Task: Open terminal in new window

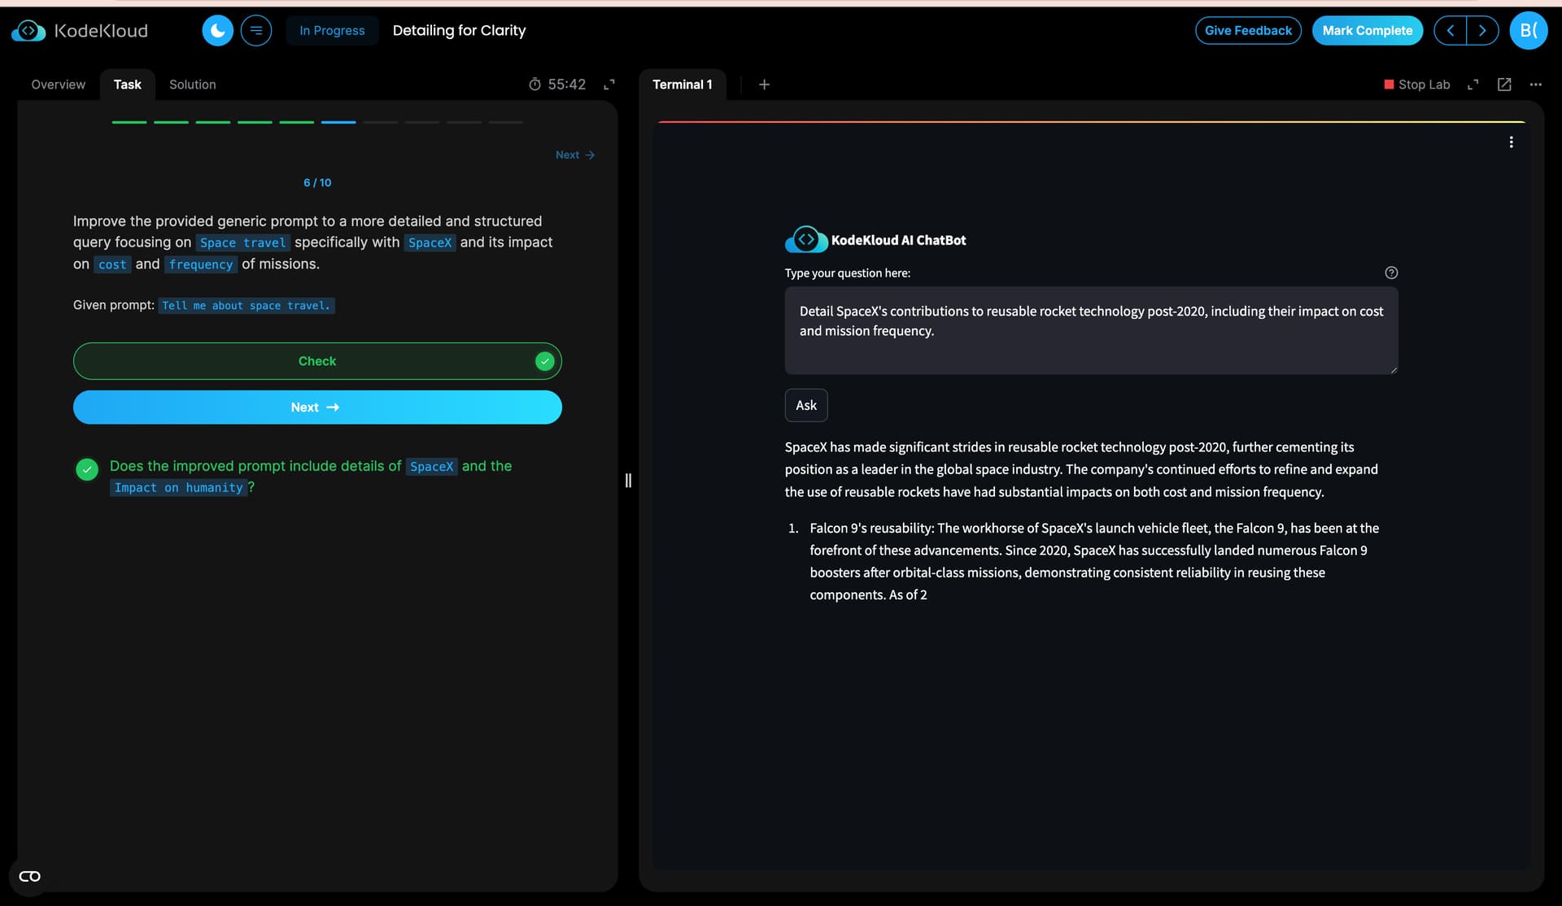Action: (1504, 85)
